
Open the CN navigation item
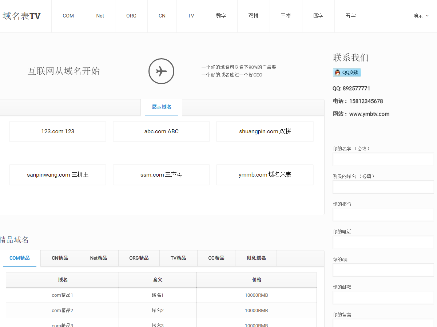click(162, 16)
